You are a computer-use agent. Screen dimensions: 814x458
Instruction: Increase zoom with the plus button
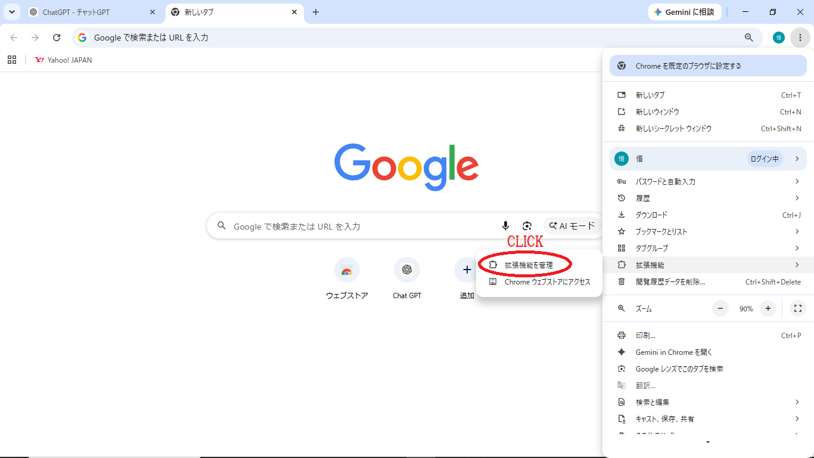coord(768,308)
